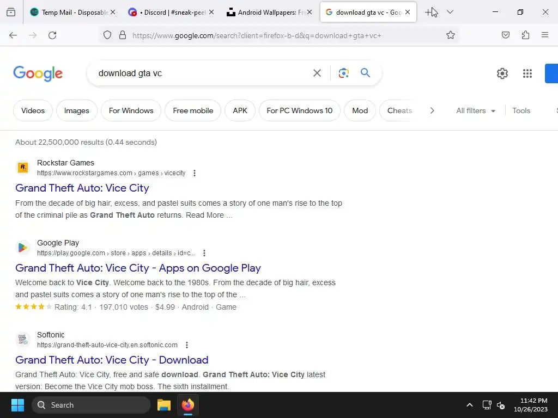Open options for Google Play result
558x418 pixels.
tap(204, 253)
